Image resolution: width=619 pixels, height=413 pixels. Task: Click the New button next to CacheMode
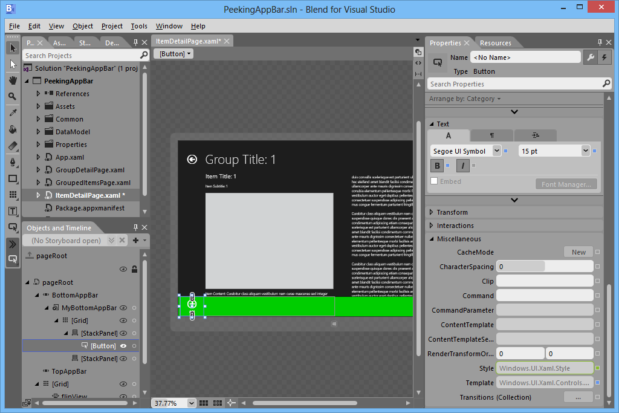pyautogui.click(x=578, y=252)
